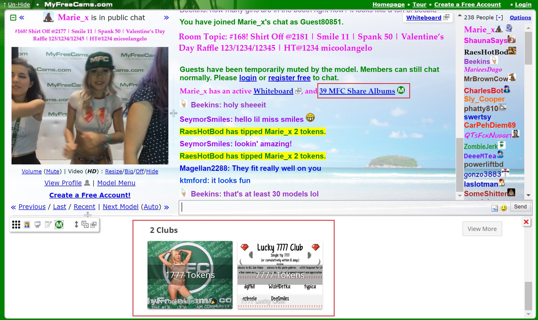
Task: Open the image insert icon in chat input
Action: click(x=494, y=208)
